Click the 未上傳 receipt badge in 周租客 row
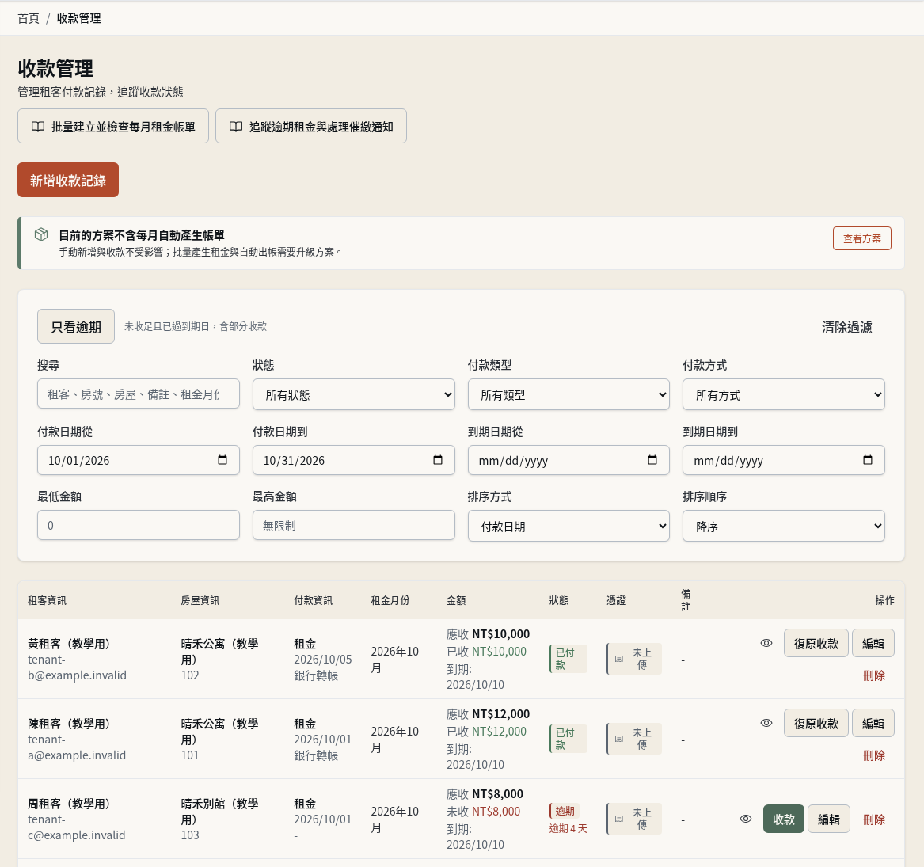The width and height of the screenshot is (924, 867). pos(634,819)
